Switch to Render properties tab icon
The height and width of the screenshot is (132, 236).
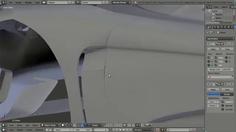point(215,27)
